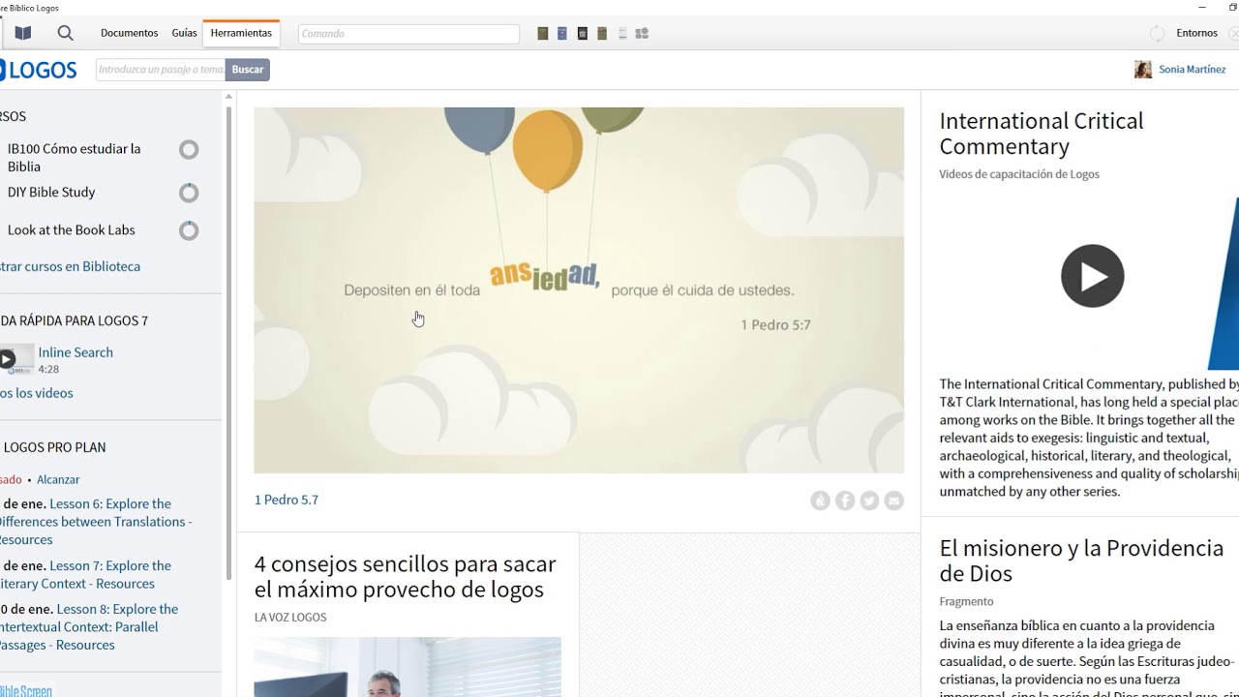Click the Buscar button
The image size is (1239, 697).
[248, 70]
